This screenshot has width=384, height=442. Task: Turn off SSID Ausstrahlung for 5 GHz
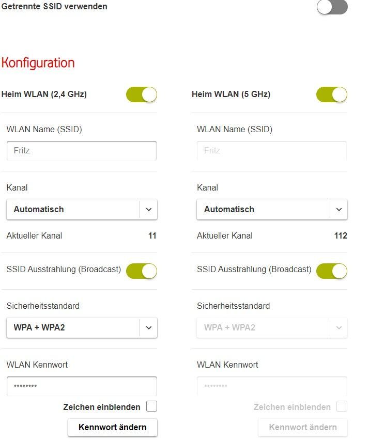(x=331, y=271)
